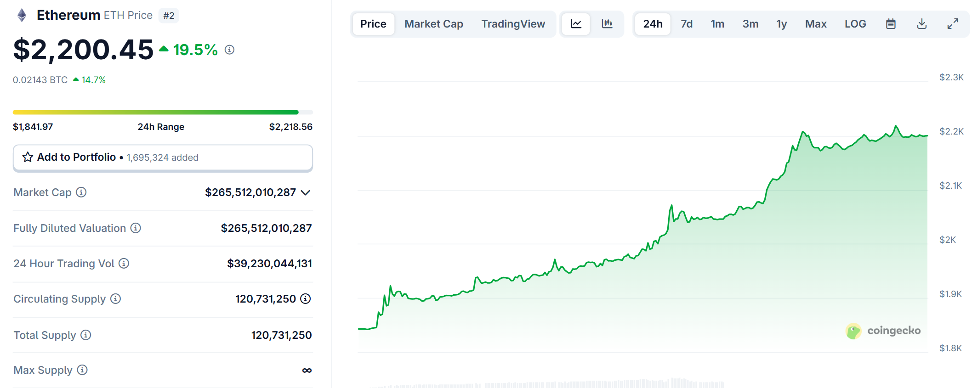Click the $1.8K axis label
The width and height of the screenshot is (972, 388).
[x=950, y=348]
